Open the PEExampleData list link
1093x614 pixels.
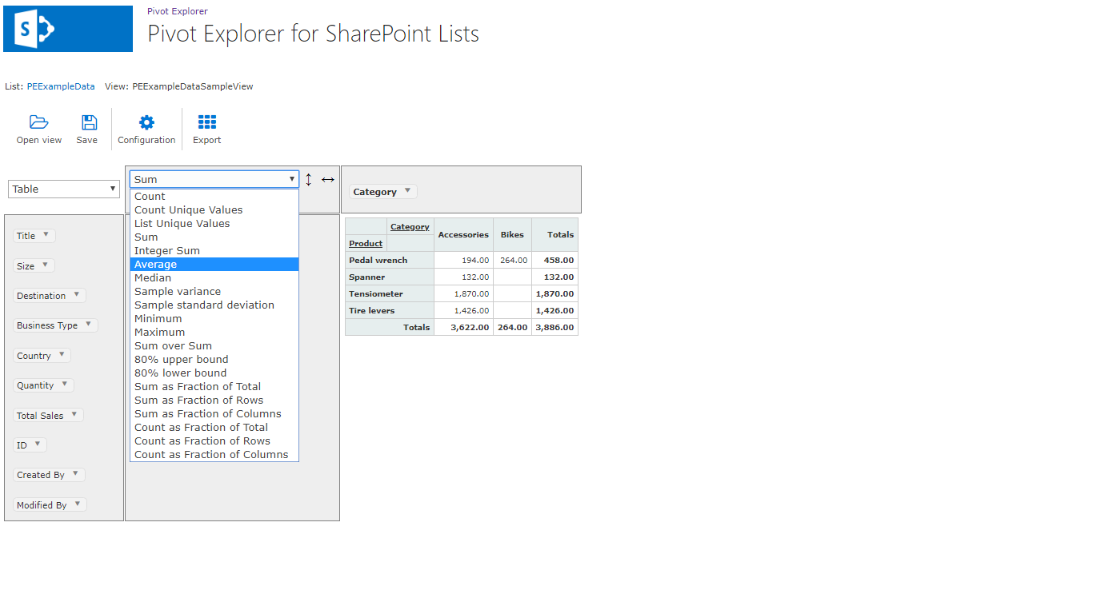61,86
